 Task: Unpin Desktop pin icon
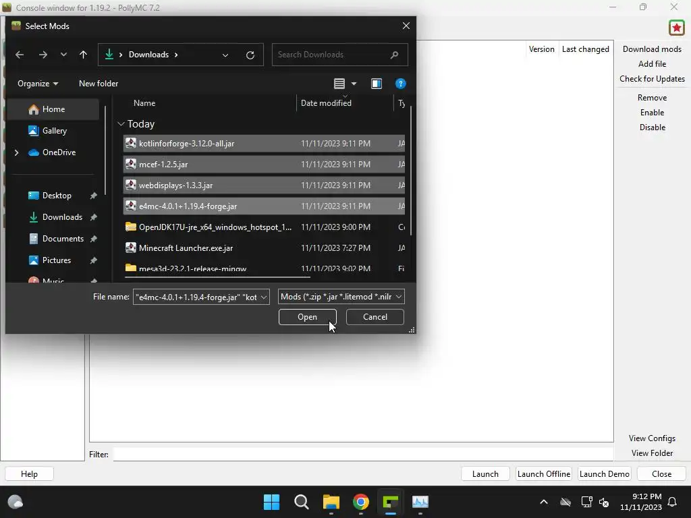point(93,196)
